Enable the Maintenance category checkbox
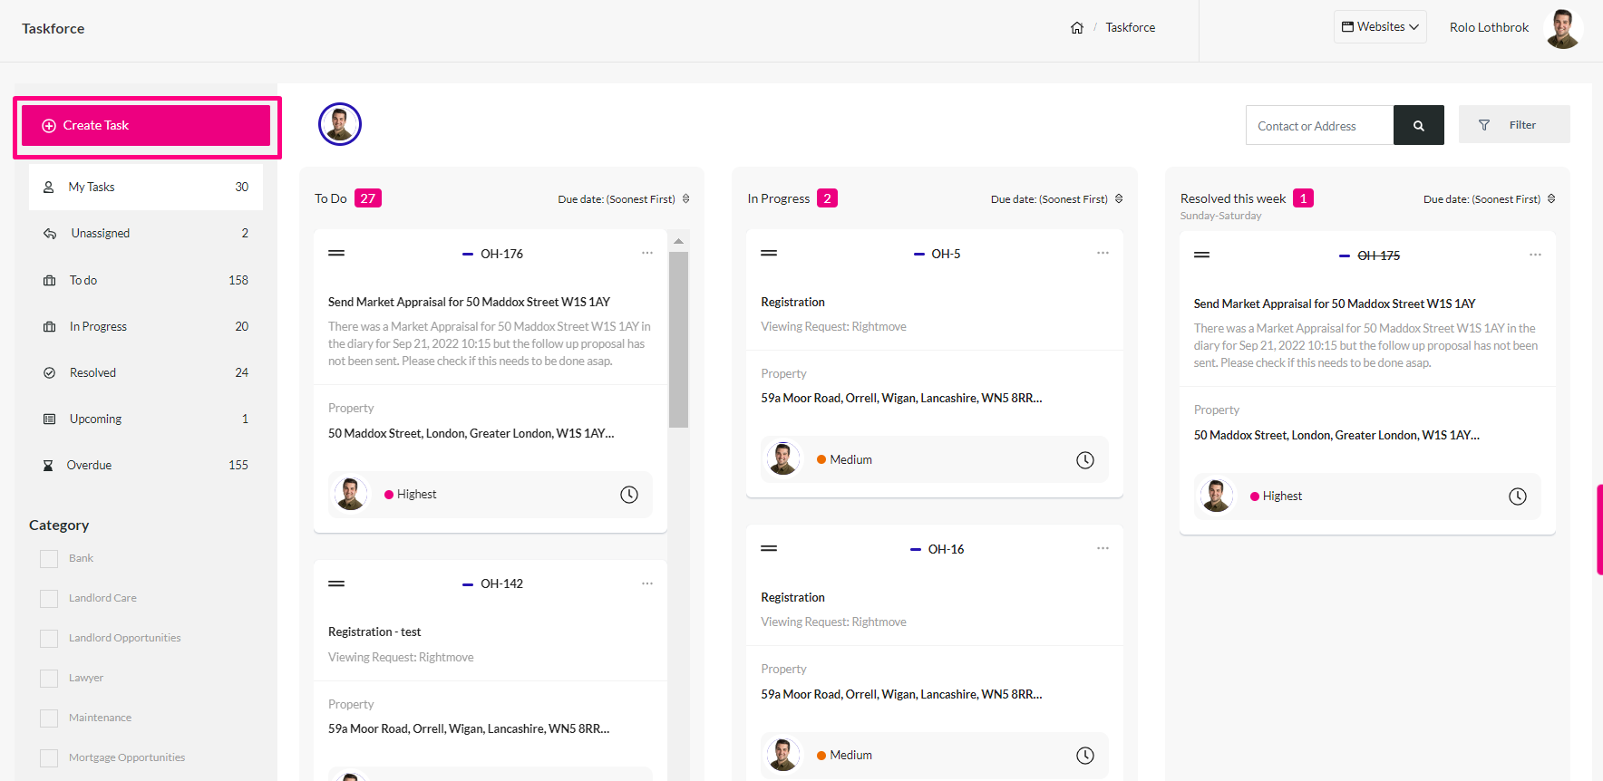The image size is (1603, 781). [x=49, y=718]
